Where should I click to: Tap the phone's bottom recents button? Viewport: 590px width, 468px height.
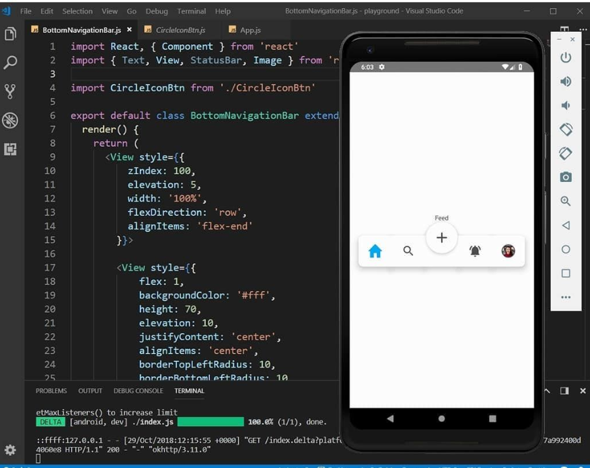(x=492, y=418)
